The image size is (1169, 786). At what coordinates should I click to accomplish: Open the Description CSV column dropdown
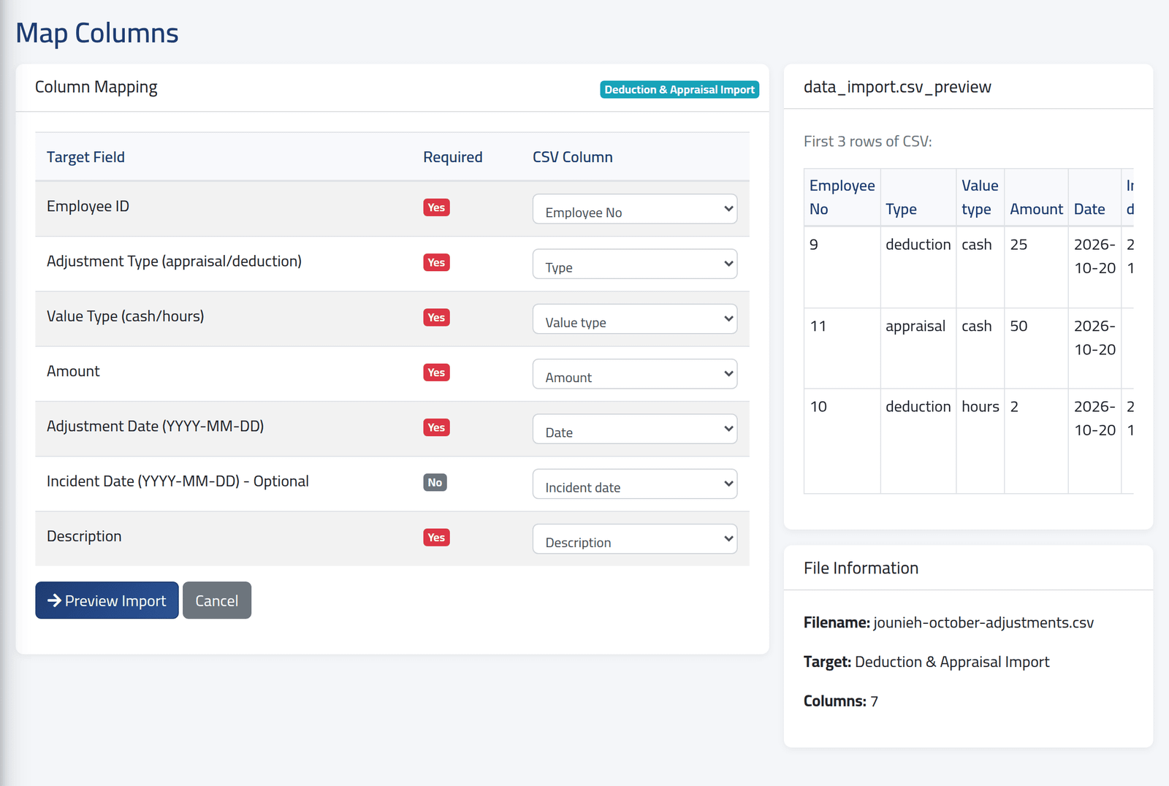coord(634,539)
